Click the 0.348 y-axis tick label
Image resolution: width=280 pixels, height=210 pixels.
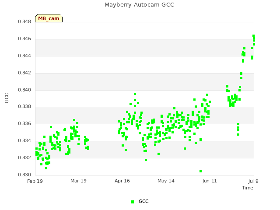pos(24,21)
